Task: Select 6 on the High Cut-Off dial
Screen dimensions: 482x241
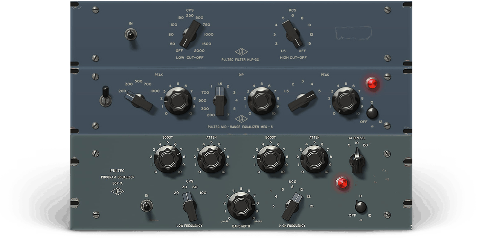Action: [292, 16]
